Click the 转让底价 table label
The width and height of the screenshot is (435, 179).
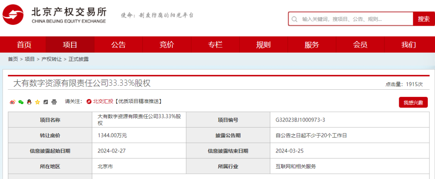point(50,136)
